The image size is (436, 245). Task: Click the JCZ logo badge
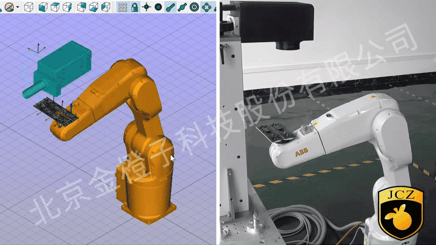[x=401, y=213]
